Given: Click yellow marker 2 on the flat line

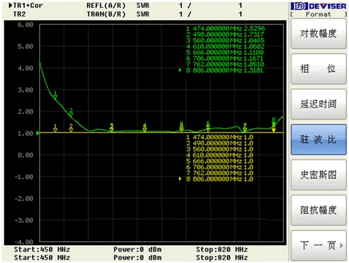Looking at the screenshot, I should (71, 128).
